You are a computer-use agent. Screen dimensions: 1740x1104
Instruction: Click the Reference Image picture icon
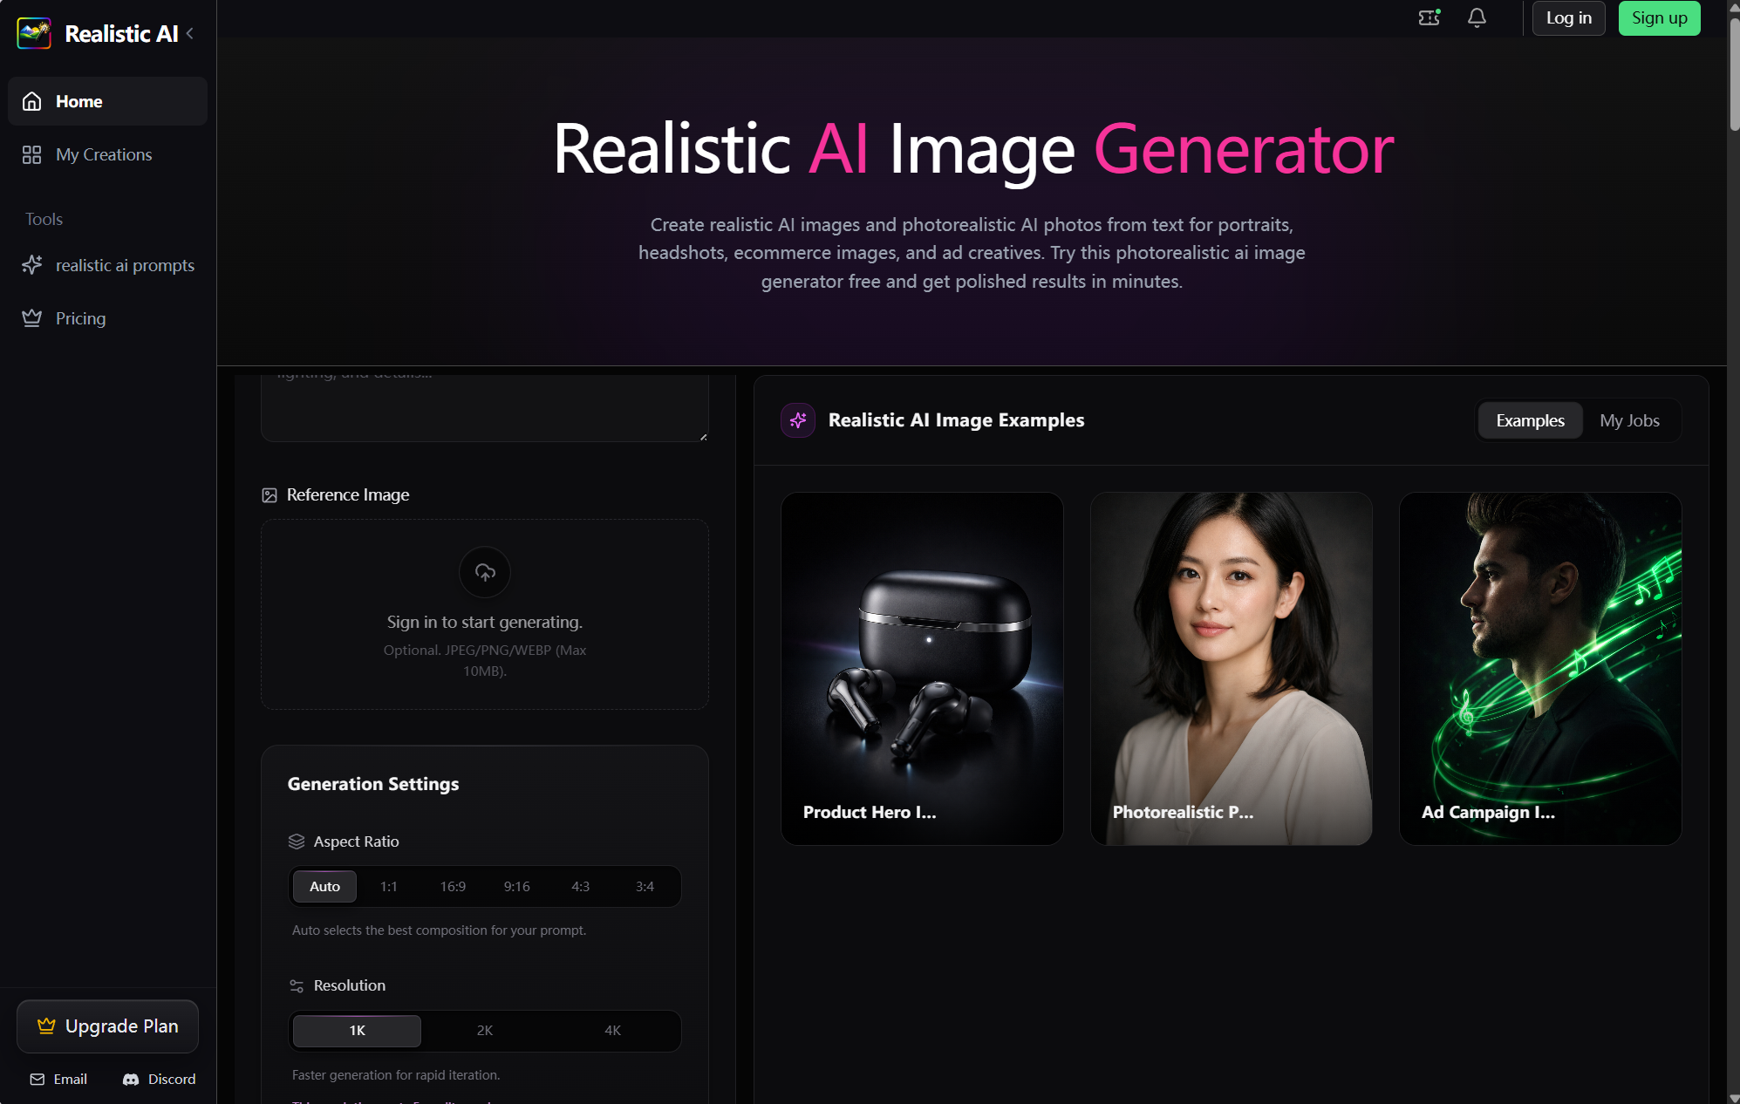tap(270, 495)
